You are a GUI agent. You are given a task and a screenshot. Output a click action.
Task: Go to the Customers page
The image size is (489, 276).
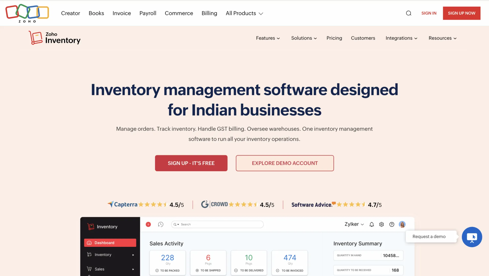tap(363, 38)
